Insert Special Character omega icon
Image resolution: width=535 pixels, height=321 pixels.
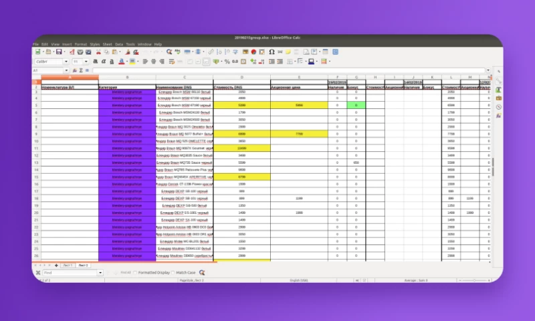pyautogui.click(x=272, y=52)
